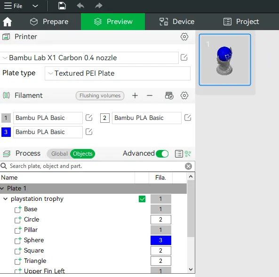Click the Printer section icon
The height and width of the screenshot is (277, 279).
pos(6,37)
